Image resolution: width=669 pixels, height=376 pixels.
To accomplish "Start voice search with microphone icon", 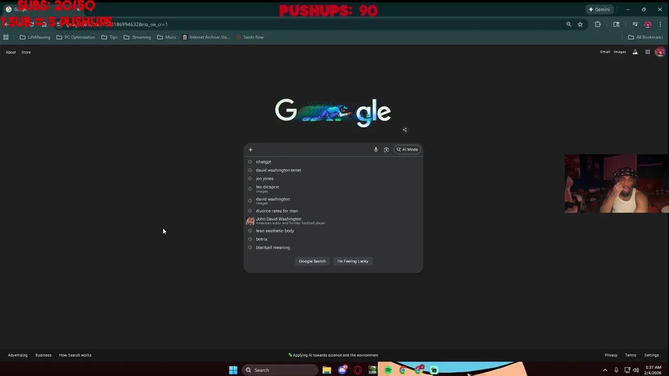I will point(376,150).
